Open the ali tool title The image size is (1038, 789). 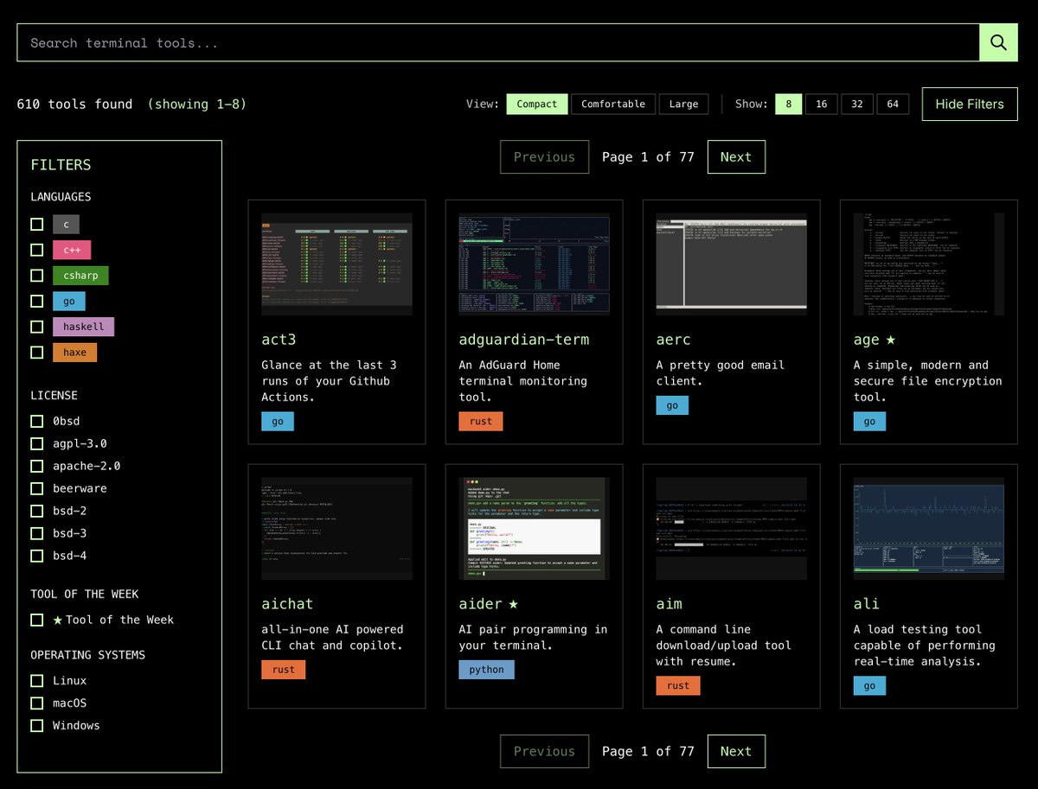[867, 604]
